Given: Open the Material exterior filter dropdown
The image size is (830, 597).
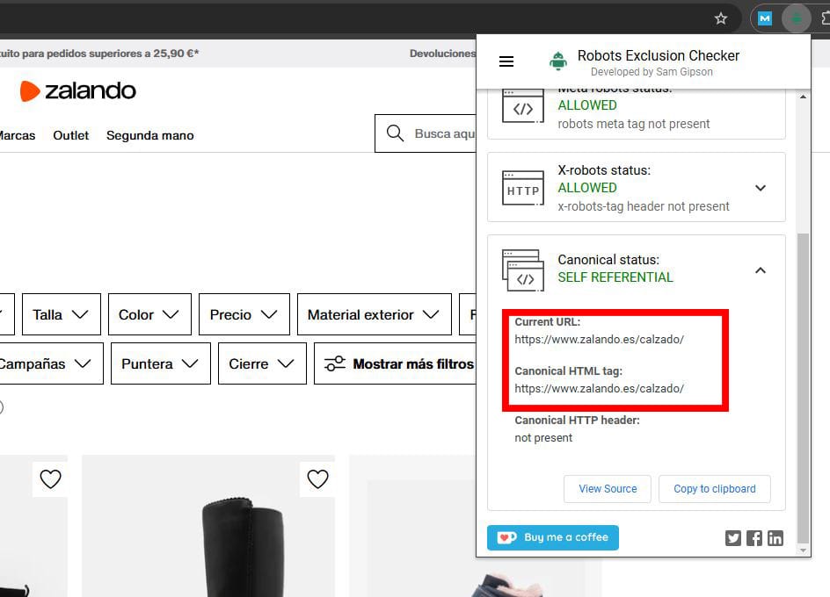Looking at the screenshot, I should (375, 314).
